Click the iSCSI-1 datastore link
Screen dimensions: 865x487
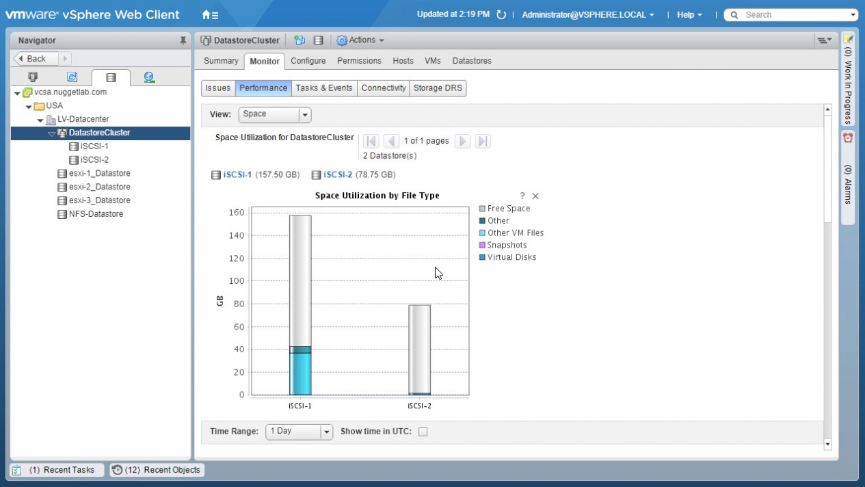[x=237, y=175]
